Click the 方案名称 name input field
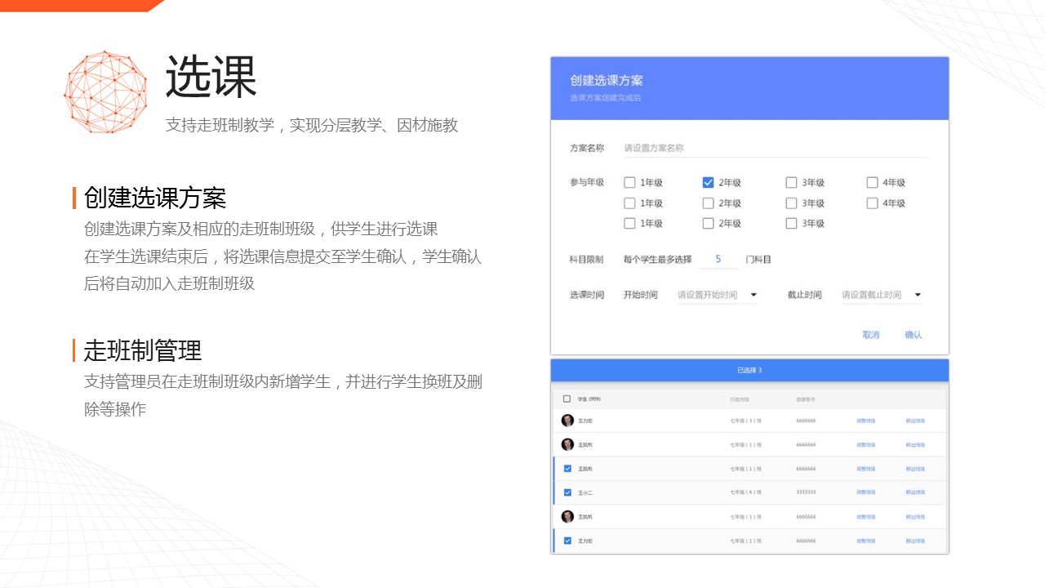1045x588 pixels. [776, 149]
